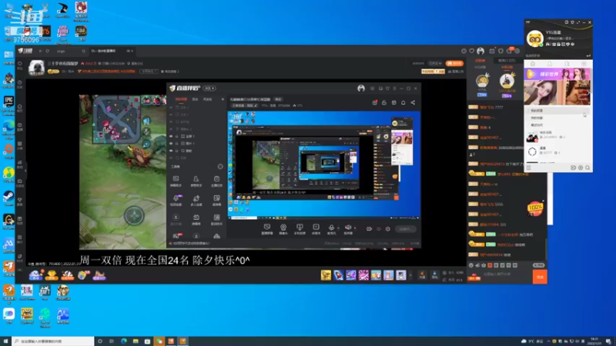Start recording with the camcorder icon
Image resolution: width=616 pixels, height=346 pixels.
click(369, 229)
